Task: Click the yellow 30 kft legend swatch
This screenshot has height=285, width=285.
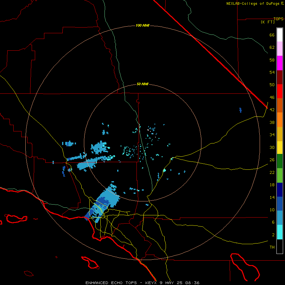Action: (x=280, y=148)
